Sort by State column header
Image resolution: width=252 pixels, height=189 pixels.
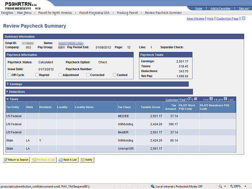[30, 107]
